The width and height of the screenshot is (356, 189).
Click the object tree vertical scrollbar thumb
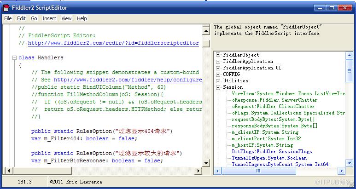point(349,71)
